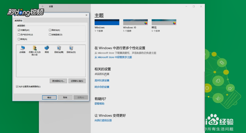Click the 还原默认值(S) button
Image resolution: width=246 pixels, height=133 pixels.
pos(77,81)
